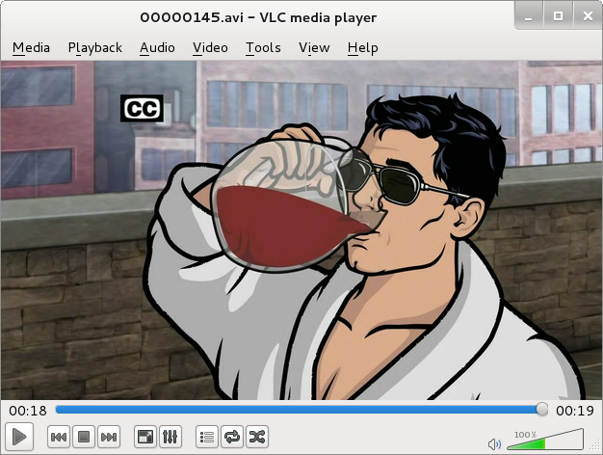Open the View menu
Image resolution: width=603 pixels, height=455 pixels.
coord(314,48)
